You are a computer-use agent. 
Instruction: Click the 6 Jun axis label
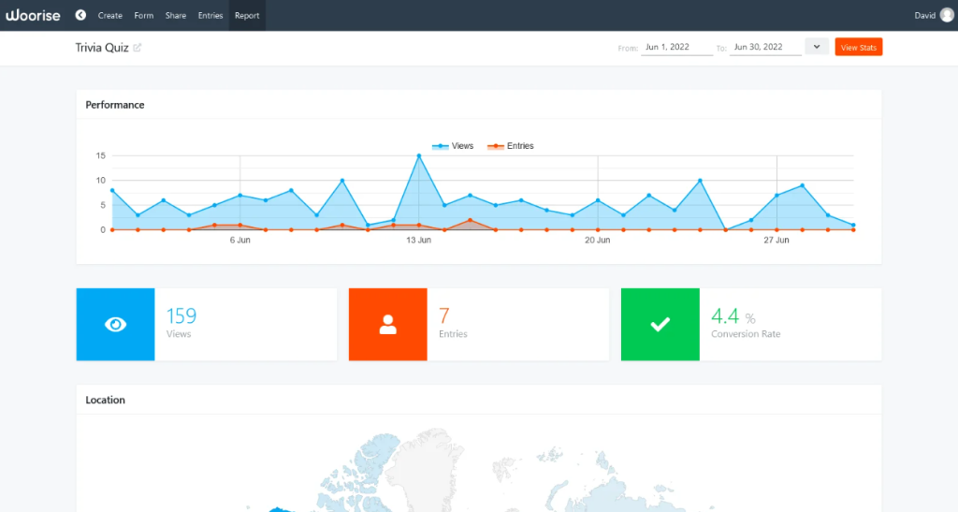[240, 241]
